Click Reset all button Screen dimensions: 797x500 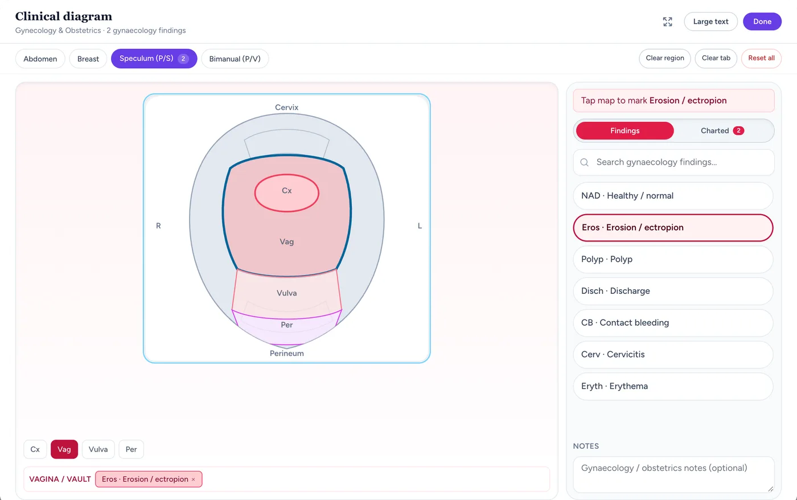click(761, 58)
